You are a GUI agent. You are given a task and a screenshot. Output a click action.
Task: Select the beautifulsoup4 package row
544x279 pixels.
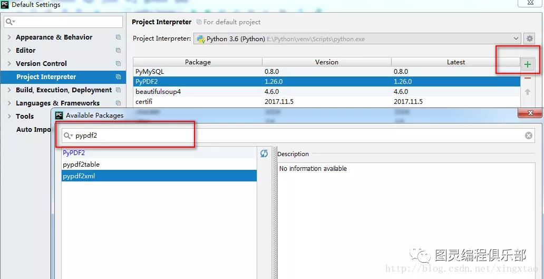point(327,92)
